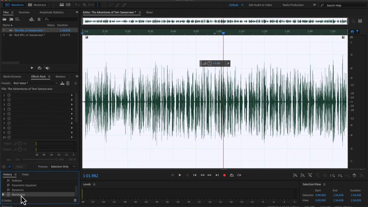The width and height of the screenshot is (368, 207).
Task: Delete selected file with trash icon
Action: point(39,19)
